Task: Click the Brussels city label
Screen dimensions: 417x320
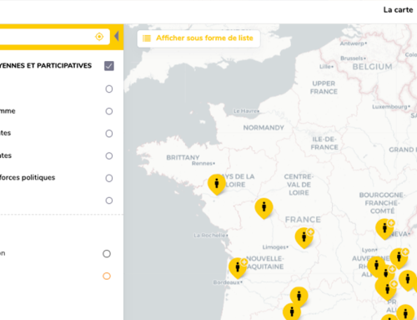Action: point(353,58)
